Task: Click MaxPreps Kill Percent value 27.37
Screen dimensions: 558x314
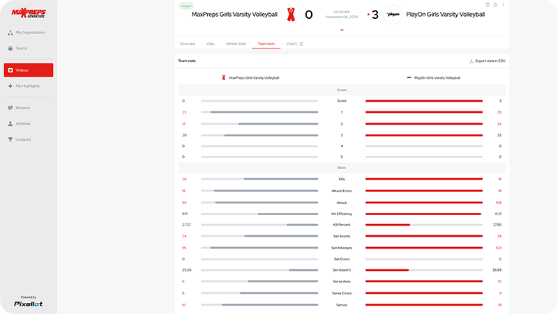Action: click(x=186, y=225)
